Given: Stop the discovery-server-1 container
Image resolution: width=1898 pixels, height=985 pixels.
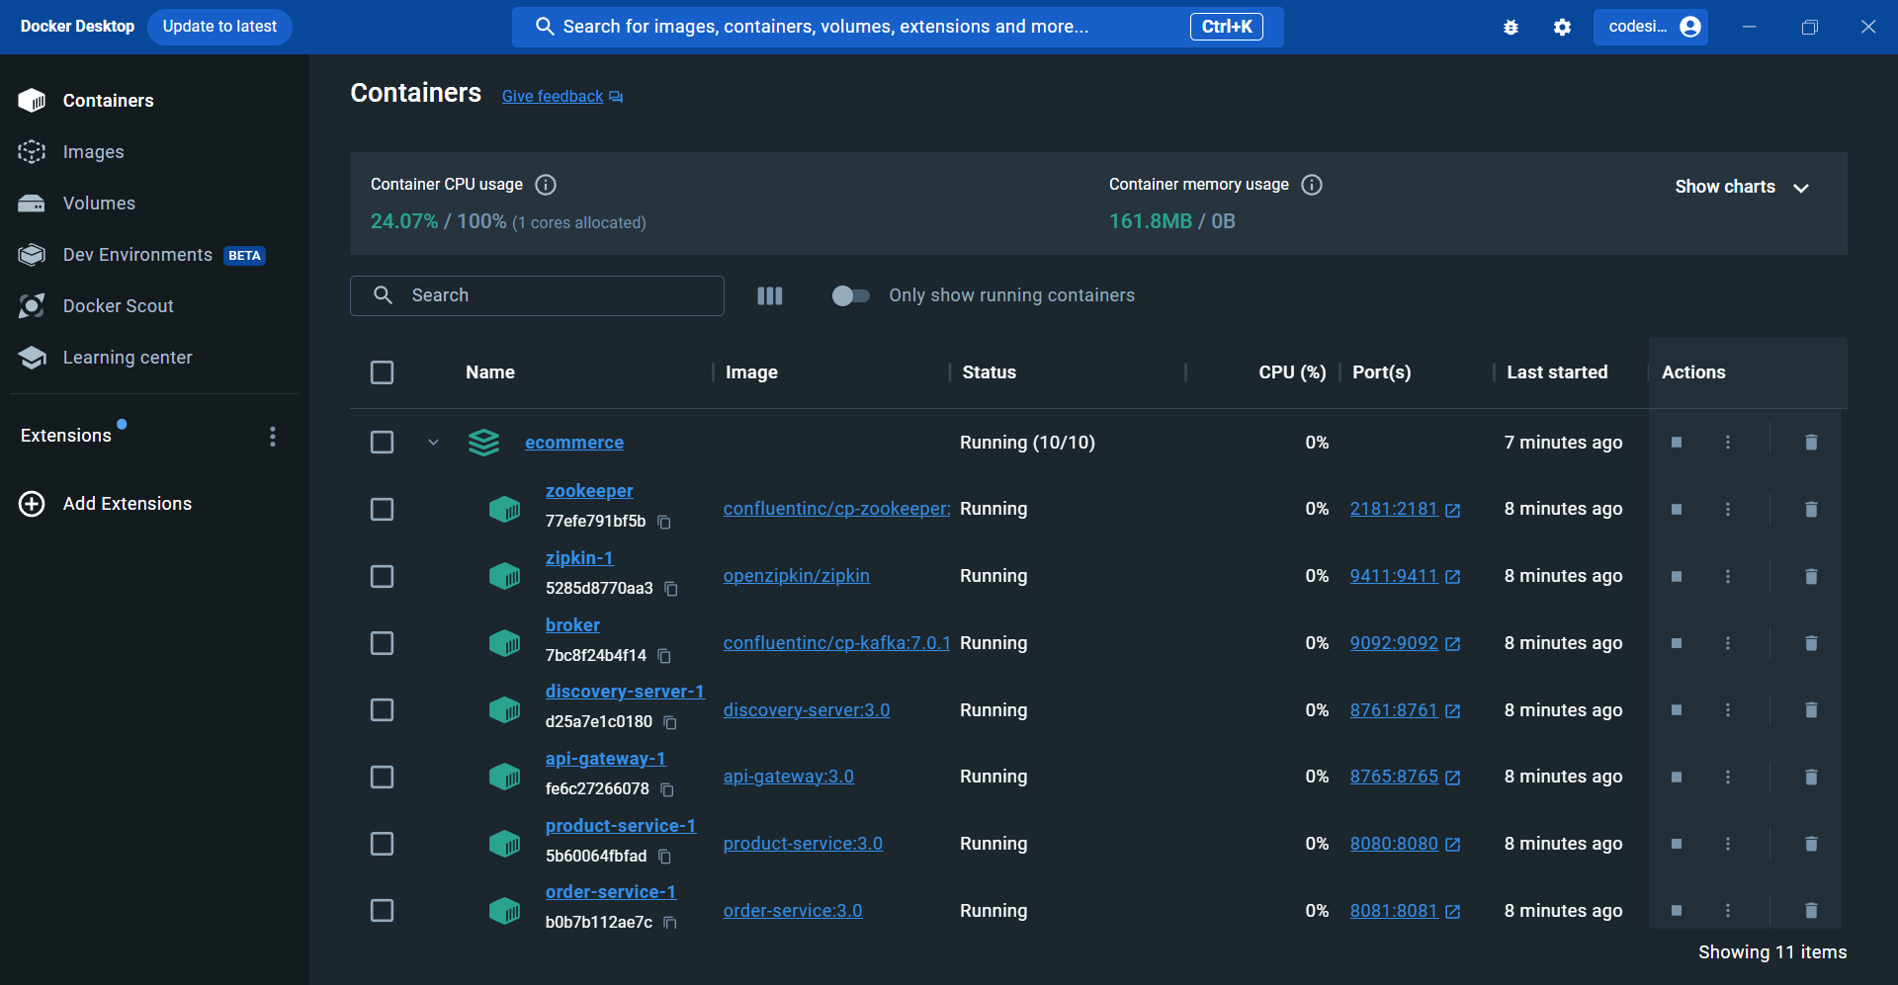Looking at the screenshot, I should point(1677,710).
